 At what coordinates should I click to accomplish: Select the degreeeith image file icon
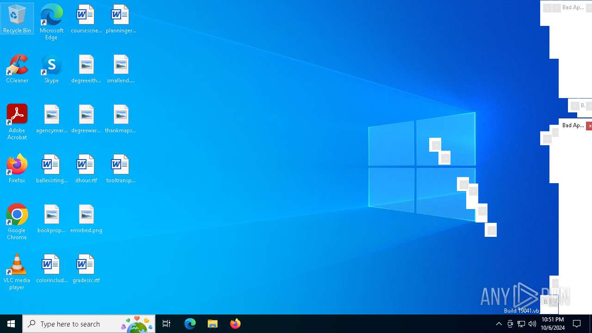click(x=86, y=68)
